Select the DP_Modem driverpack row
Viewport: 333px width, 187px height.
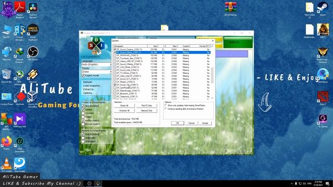coord(162,82)
